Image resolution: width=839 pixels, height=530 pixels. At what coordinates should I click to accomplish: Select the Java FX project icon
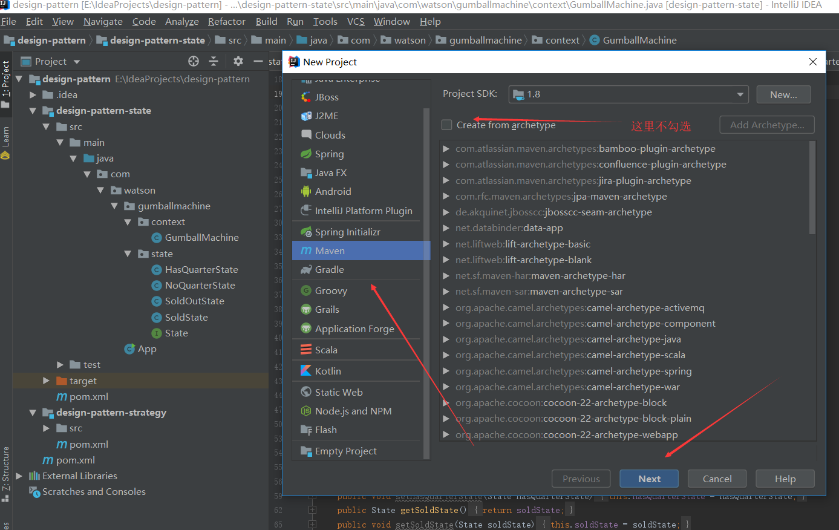[x=306, y=172]
